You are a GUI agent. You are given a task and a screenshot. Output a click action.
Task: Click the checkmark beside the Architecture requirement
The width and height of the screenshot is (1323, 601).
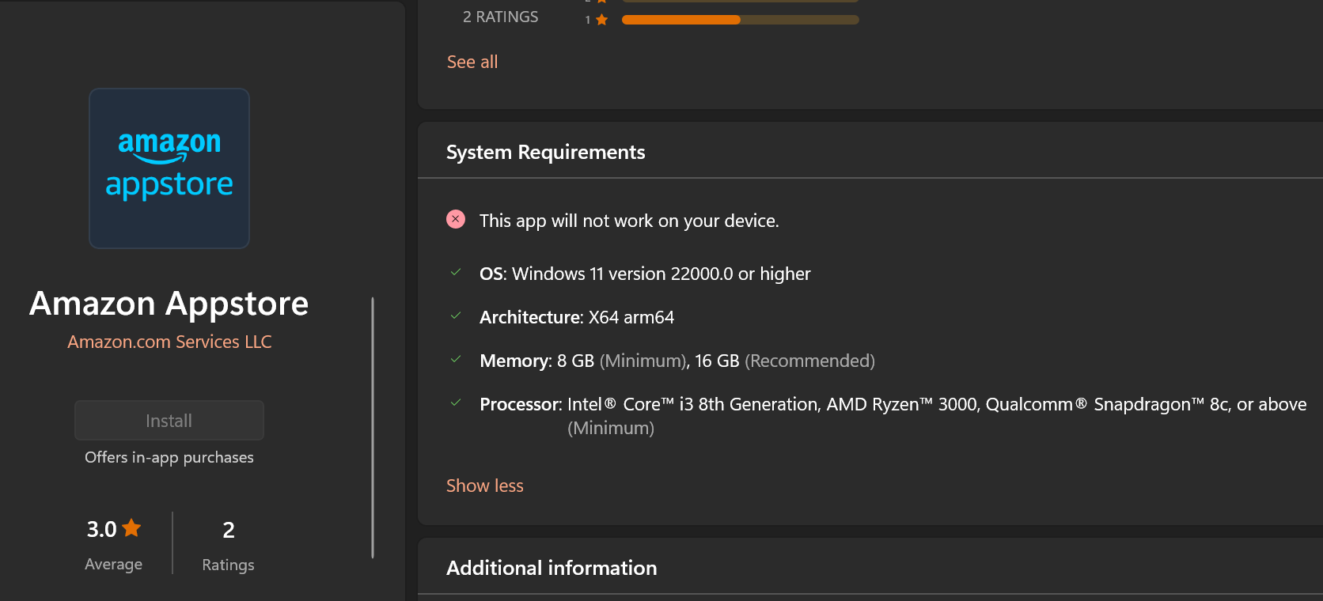[456, 316]
